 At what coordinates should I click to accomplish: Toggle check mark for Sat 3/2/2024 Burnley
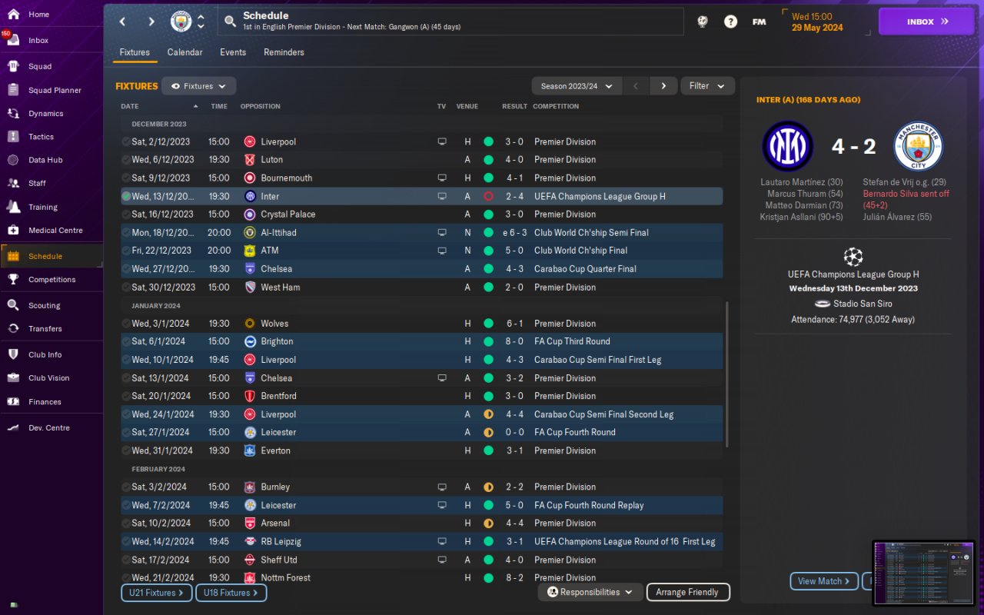[126, 487]
